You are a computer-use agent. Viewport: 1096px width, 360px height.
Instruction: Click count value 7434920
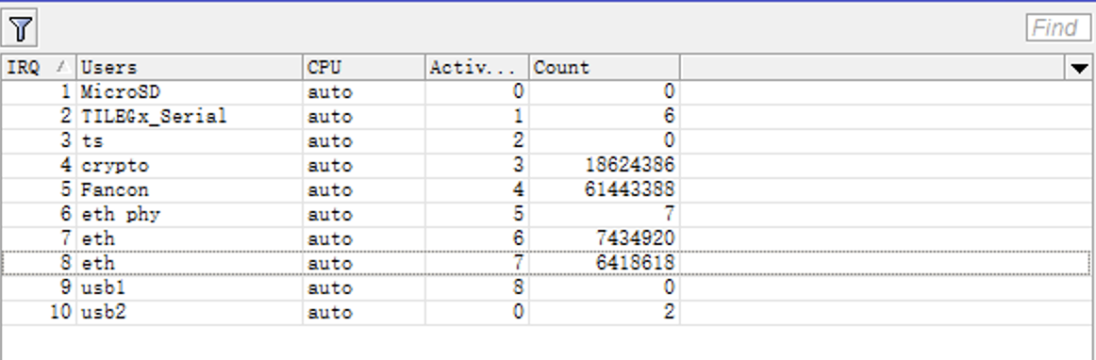(636, 239)
